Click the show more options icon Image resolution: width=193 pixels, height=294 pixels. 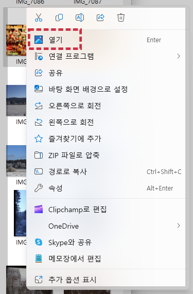pyautogui.click(x=39, y=280)
